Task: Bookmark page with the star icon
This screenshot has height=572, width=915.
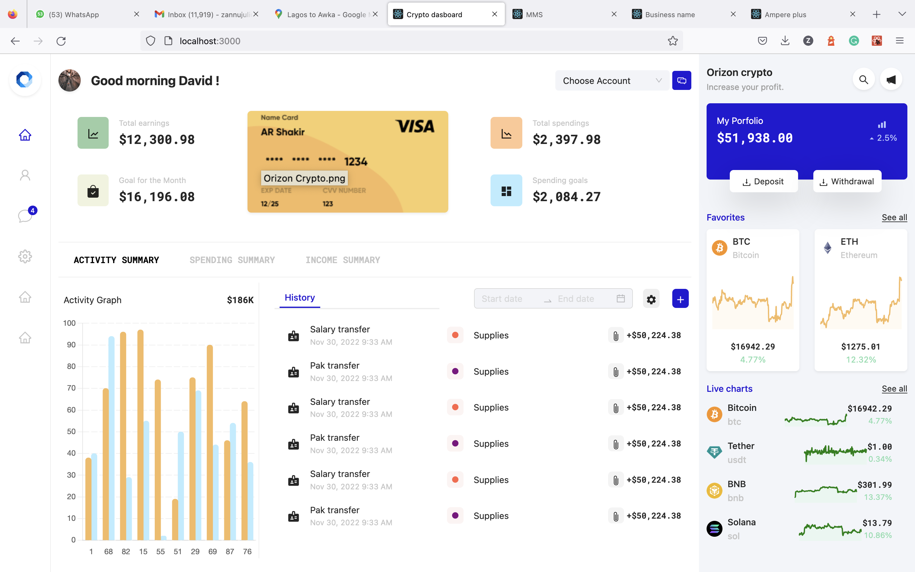Action: tap(672, 41)
